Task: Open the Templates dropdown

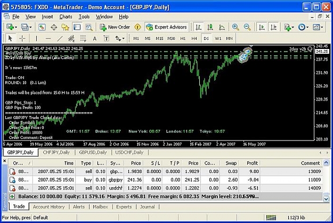Action: [x=318, y=27]
